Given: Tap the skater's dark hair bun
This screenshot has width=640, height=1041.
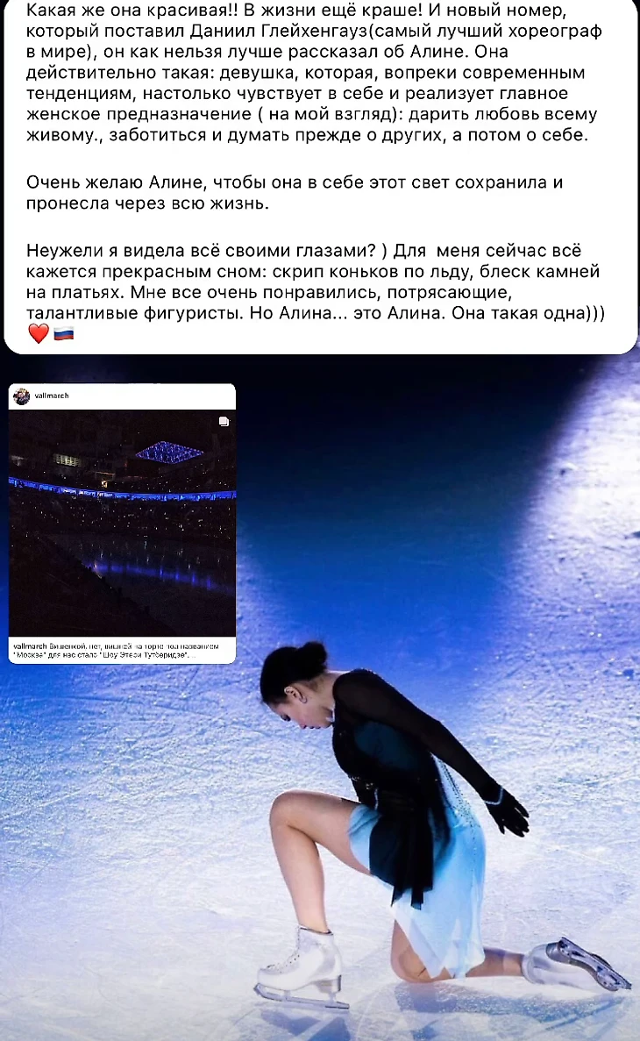Looking at the screenshot, I should tap(310, 656).
